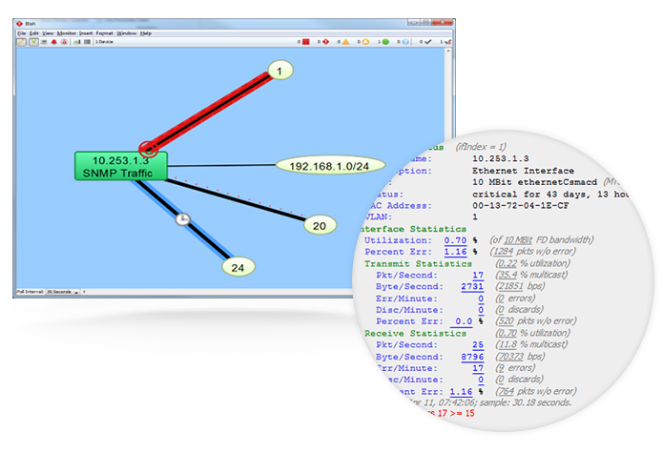Click the receive Pkt/Second value 25
This screenshot has width=663, height=453.
pyautogui.click(x=478, y=345)
